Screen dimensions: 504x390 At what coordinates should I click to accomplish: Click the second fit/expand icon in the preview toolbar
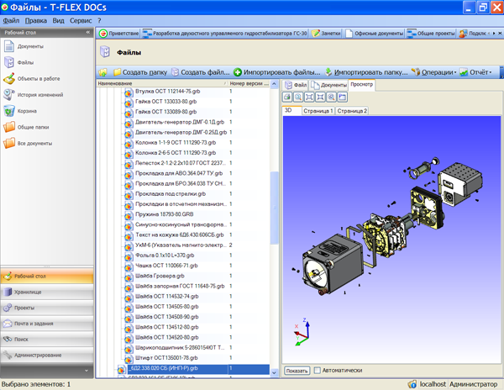coord(320,97)
